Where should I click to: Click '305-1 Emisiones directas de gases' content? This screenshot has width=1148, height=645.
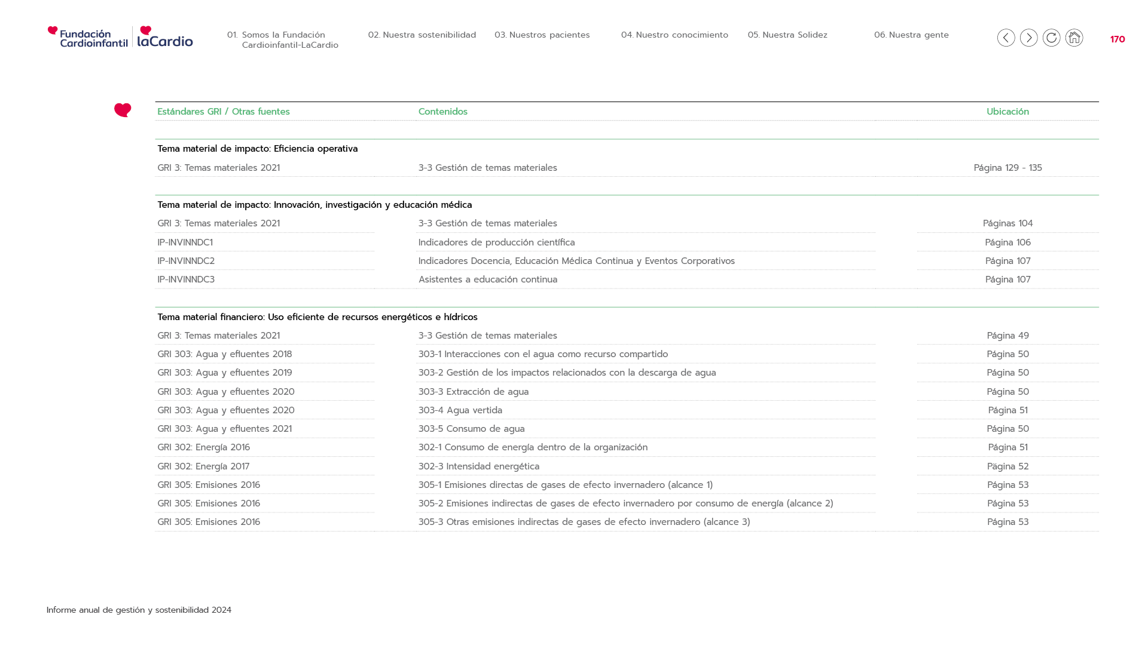pyautogui.click(x=566, y=485)
